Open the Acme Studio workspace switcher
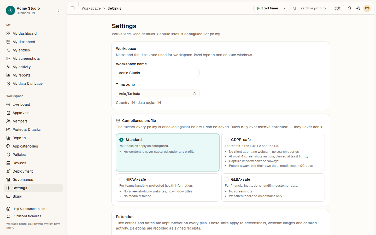Viewport: 376px width, 235px height. point(33,10)
